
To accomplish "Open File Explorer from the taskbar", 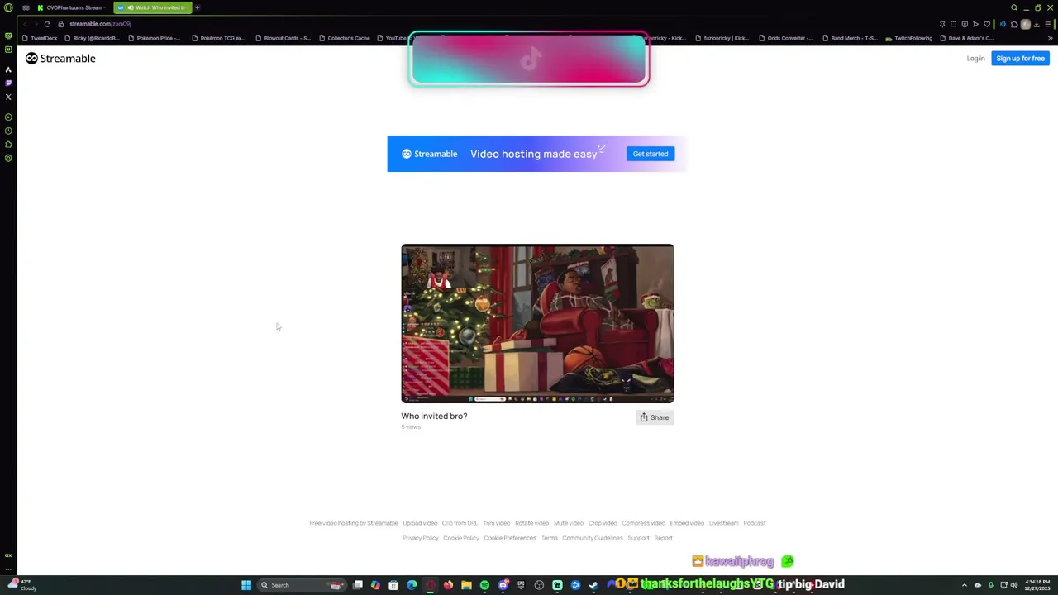I will 466,585.
